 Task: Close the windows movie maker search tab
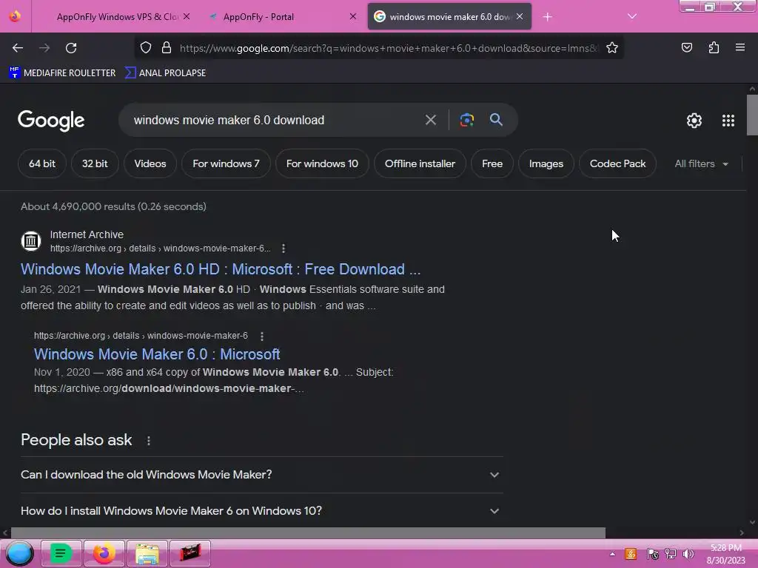pos(520,16)
